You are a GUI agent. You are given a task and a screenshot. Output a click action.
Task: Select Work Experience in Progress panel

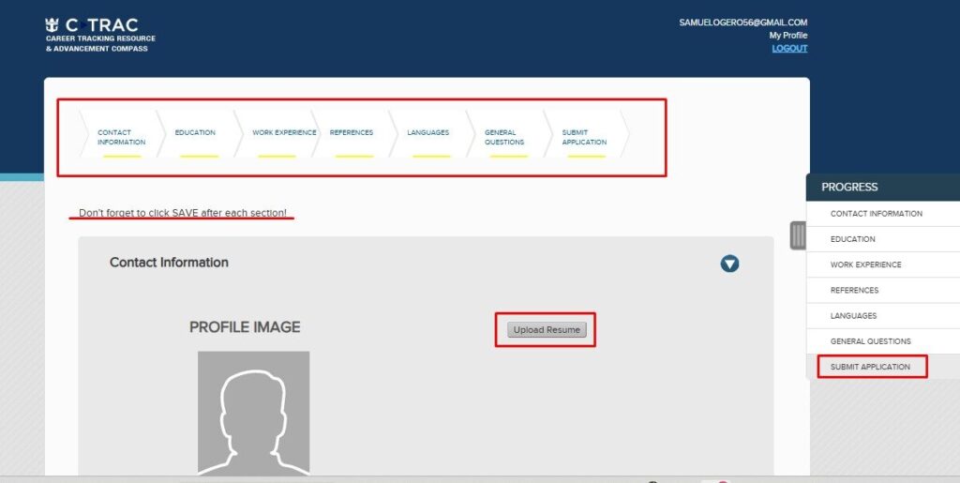883,265
